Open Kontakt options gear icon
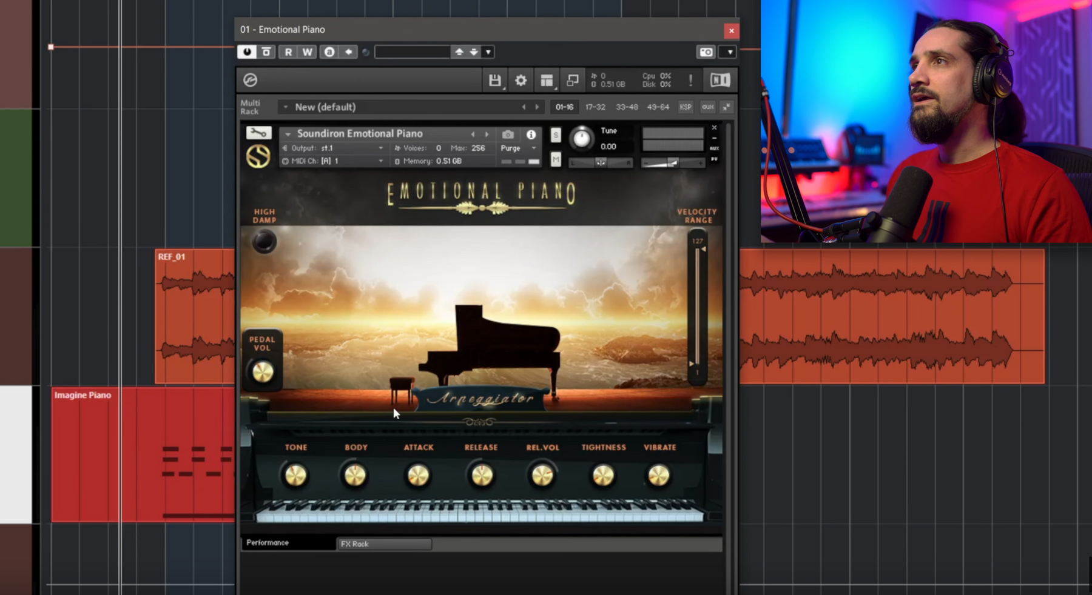1092x595 pixels. click(521, 80)
